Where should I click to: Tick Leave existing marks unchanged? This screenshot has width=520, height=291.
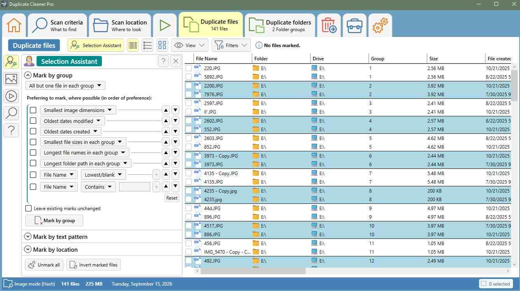click(28, 209)
